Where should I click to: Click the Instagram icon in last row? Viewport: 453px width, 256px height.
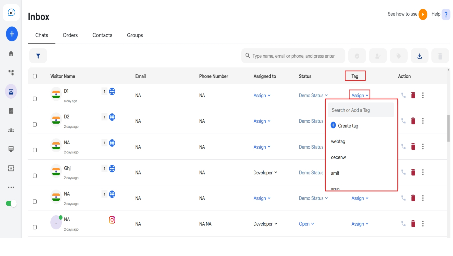(112, 220)
